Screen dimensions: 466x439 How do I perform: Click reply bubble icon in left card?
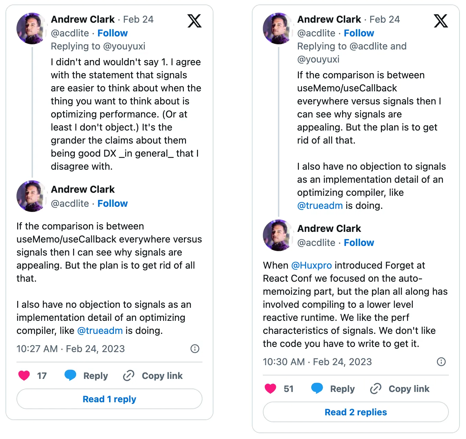pos(70,375)
